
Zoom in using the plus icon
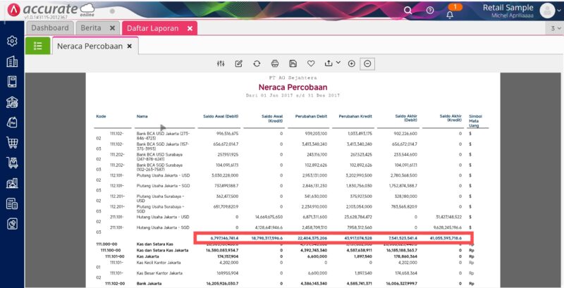coord(351,63)
